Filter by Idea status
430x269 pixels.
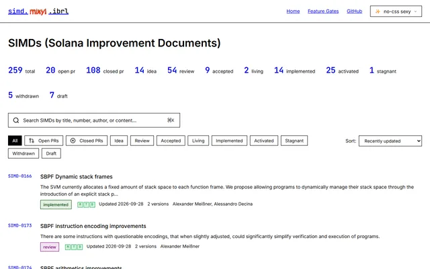119,141
